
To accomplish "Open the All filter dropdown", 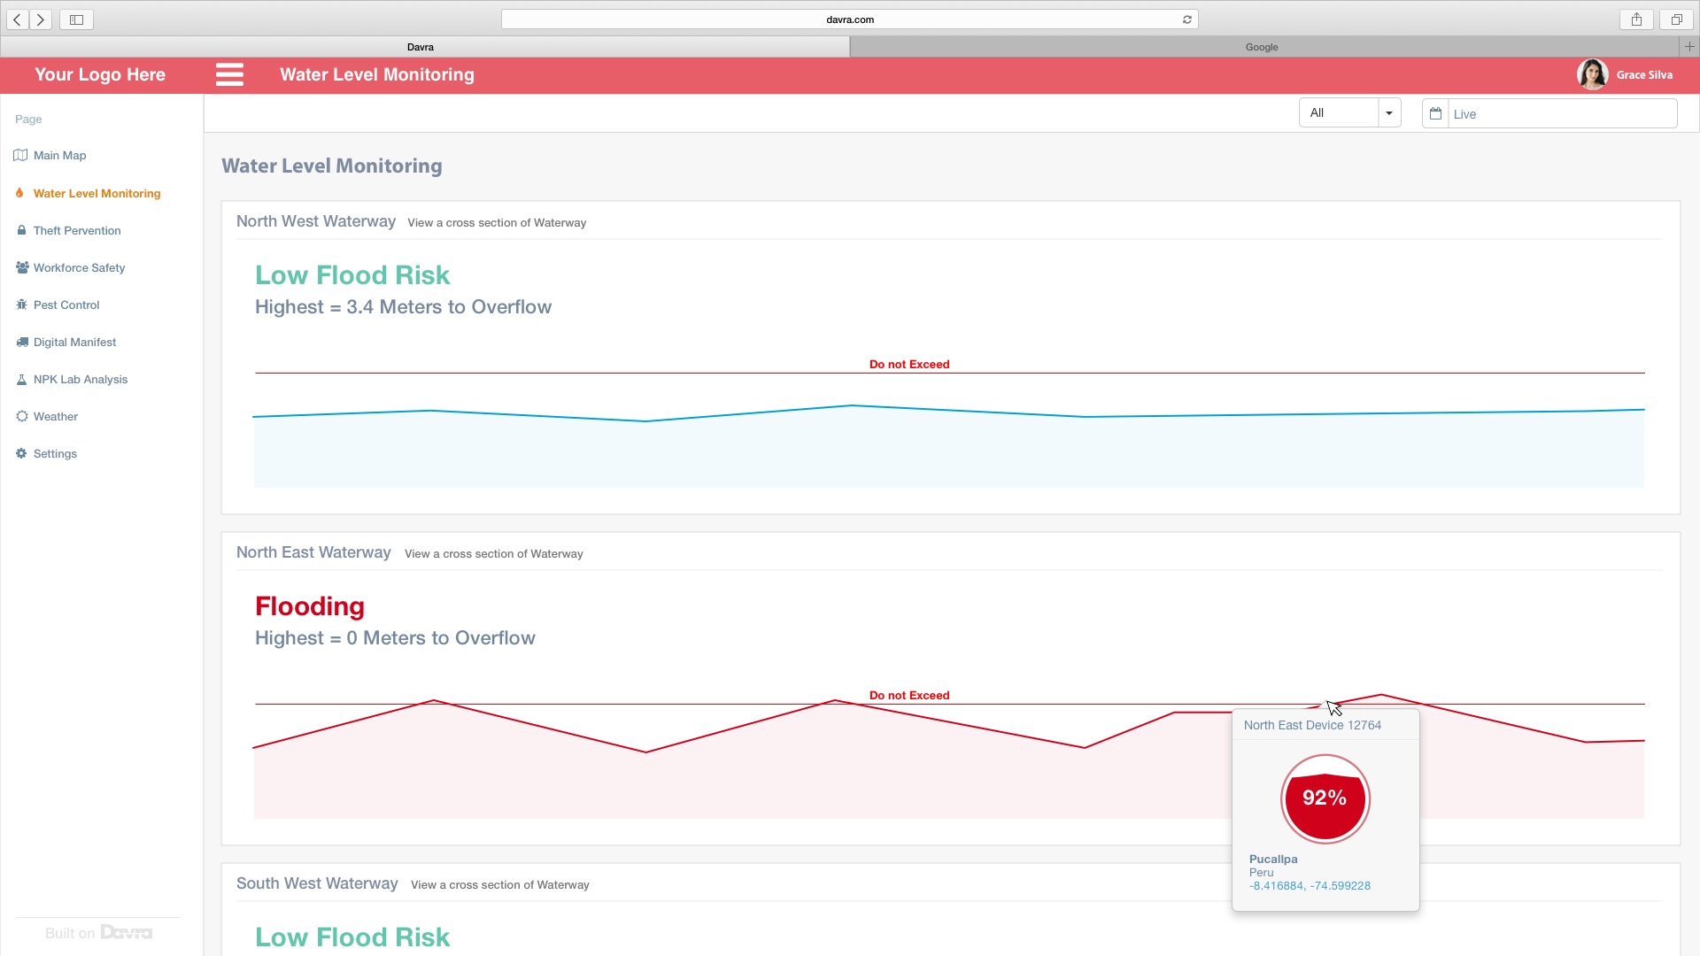I will pyautogui.click(x=1349, y=112).
